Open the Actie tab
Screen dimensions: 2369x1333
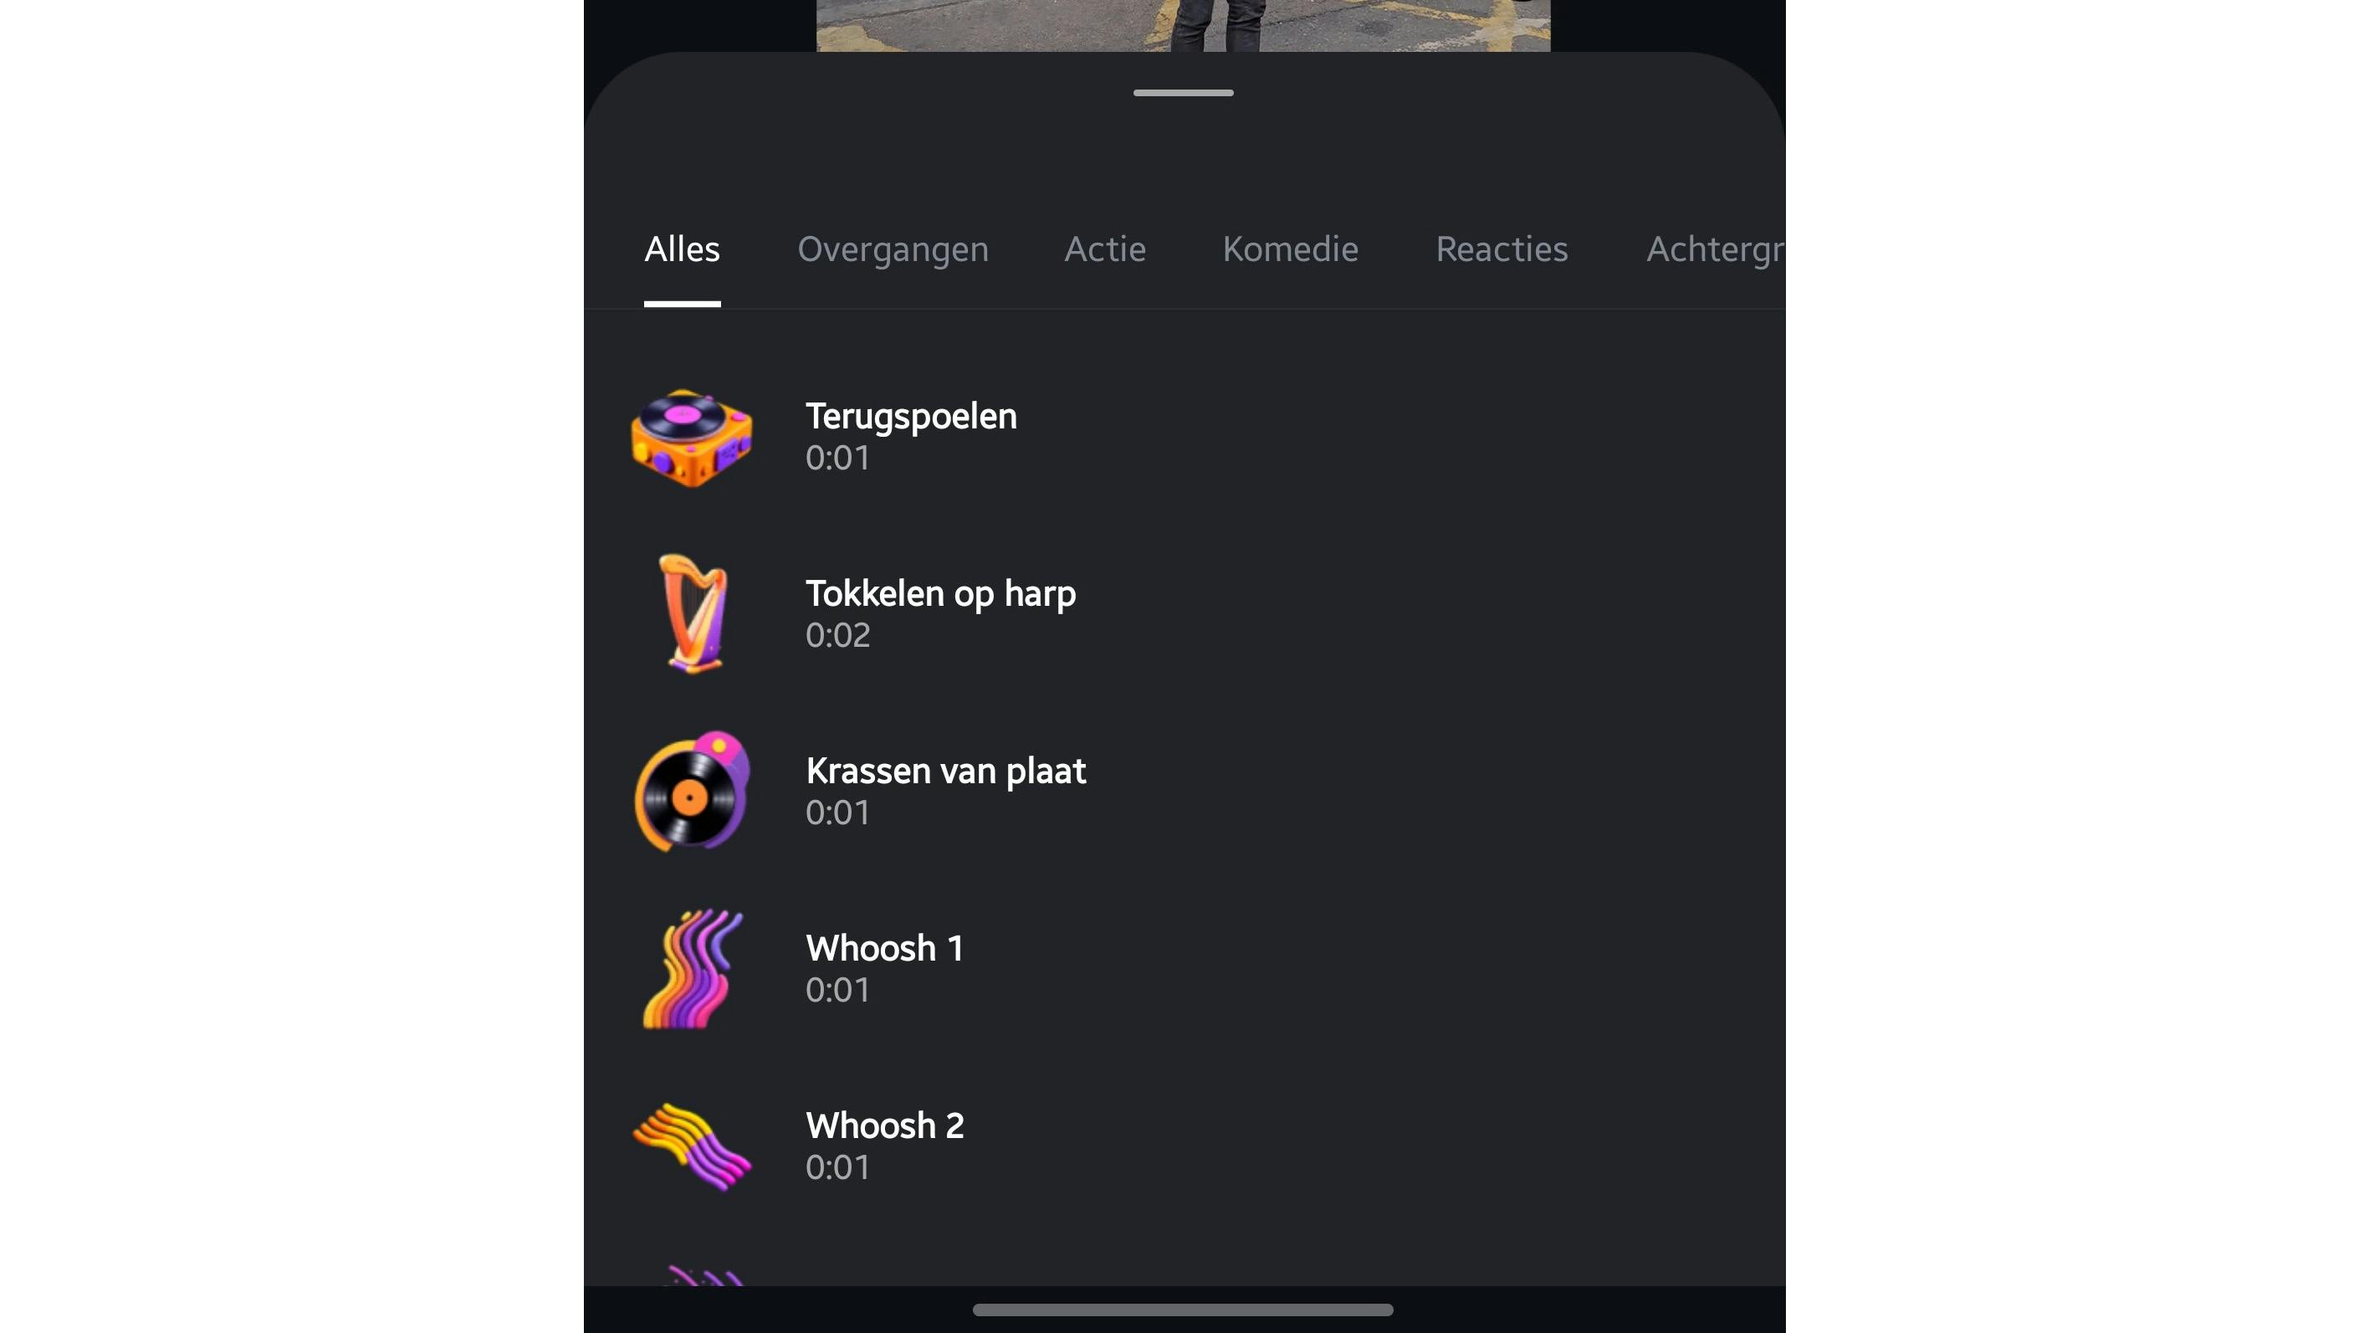click(x=1104, y=249)
